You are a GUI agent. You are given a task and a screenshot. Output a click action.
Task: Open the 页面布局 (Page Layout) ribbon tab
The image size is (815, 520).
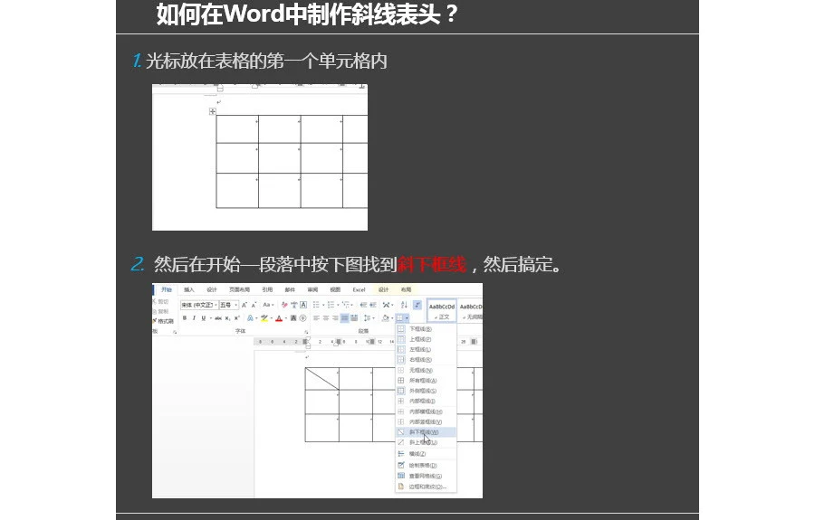(239, 289)
